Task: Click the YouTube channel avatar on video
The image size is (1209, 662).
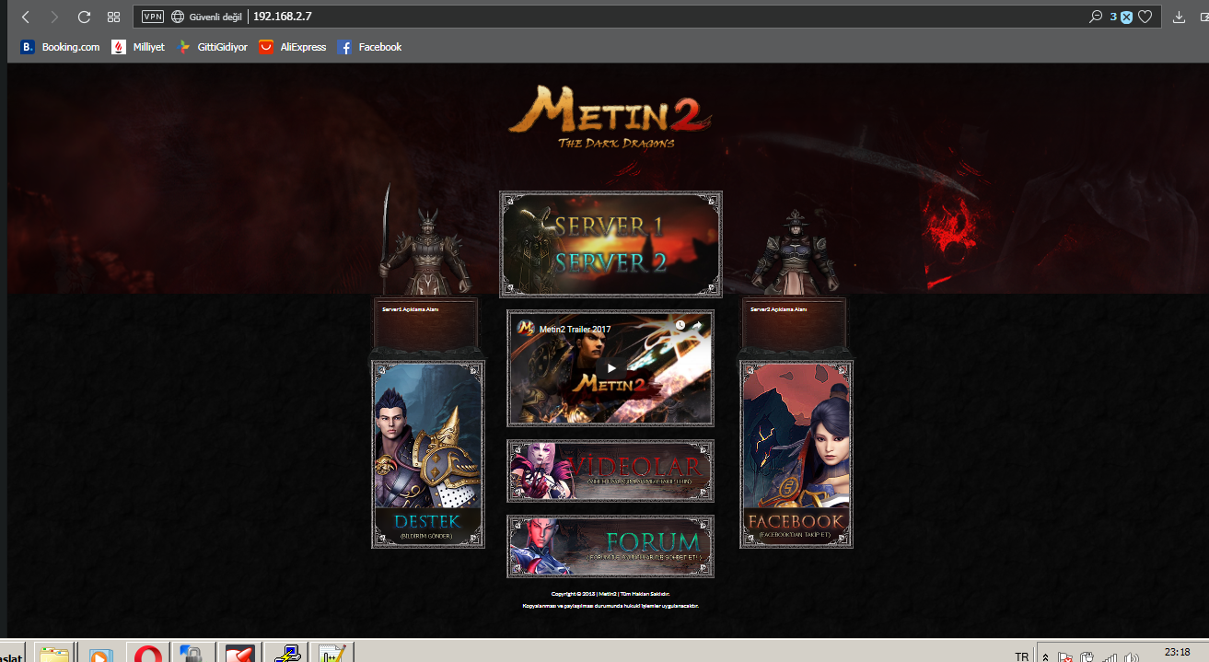Action: click(x=525, y=327)
